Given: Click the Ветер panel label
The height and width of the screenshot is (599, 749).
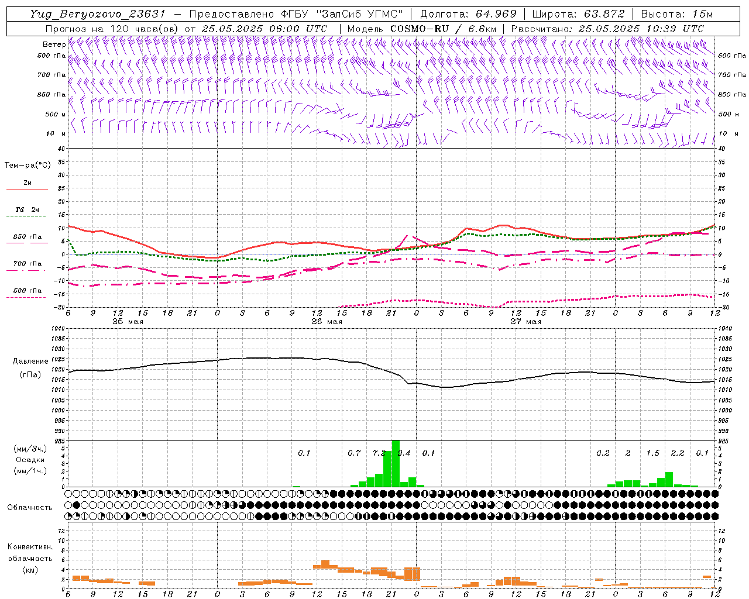Looking at the screenshot, I should [54, 44].
